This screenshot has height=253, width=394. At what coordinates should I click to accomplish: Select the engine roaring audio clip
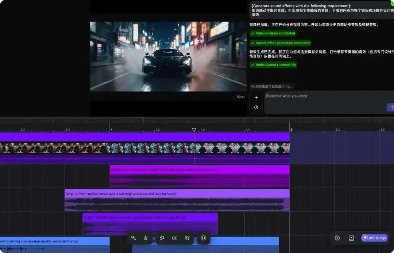click(177, 200)
